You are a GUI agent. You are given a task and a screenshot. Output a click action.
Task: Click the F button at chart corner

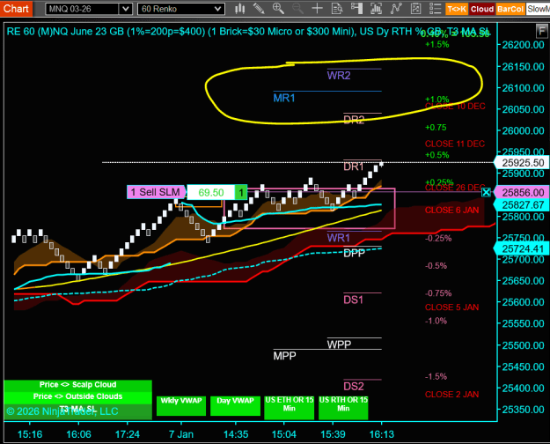(x=541, y=32)
